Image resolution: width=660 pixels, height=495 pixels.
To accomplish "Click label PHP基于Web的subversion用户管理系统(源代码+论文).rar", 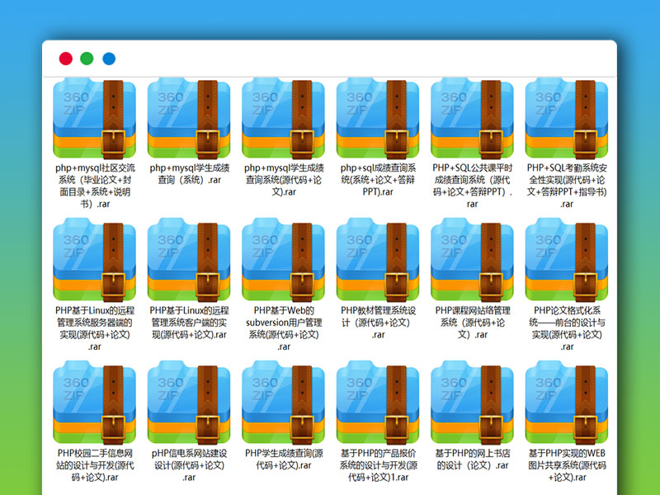I will point(284,328).
